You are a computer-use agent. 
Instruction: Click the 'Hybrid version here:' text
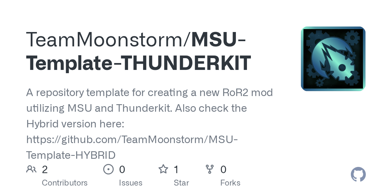(x=75, y=124)
